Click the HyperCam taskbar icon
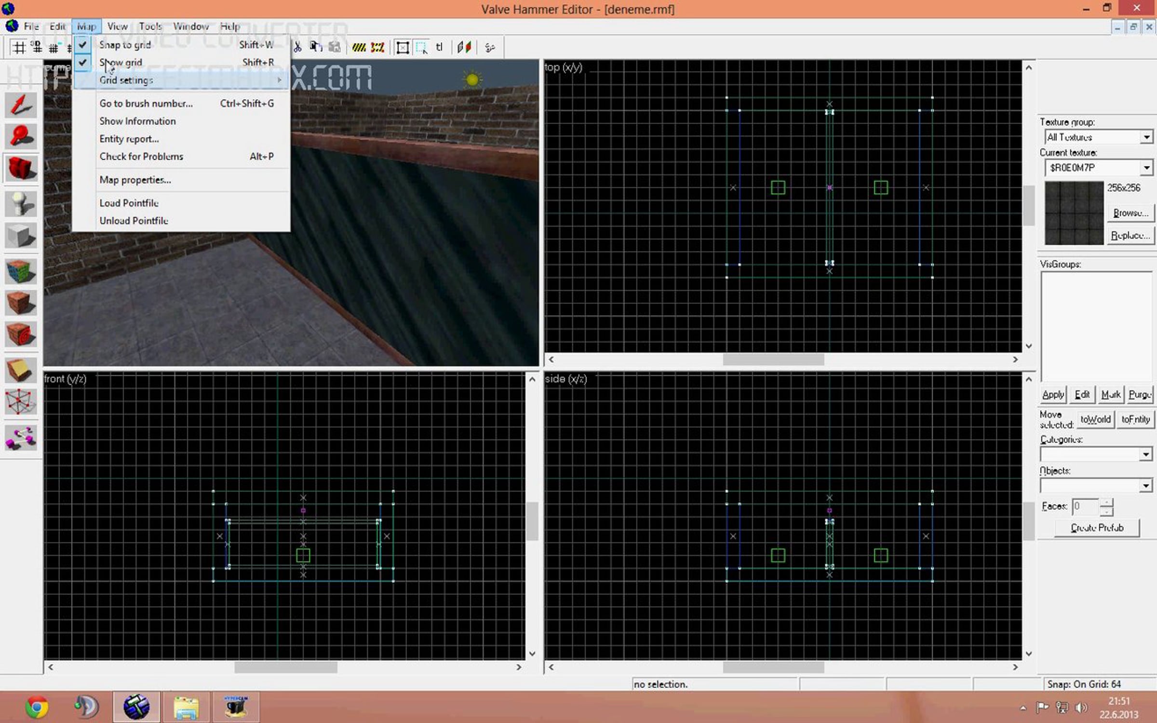The height and width of the screenshot is (723, 1157). [x=236, y=707]
